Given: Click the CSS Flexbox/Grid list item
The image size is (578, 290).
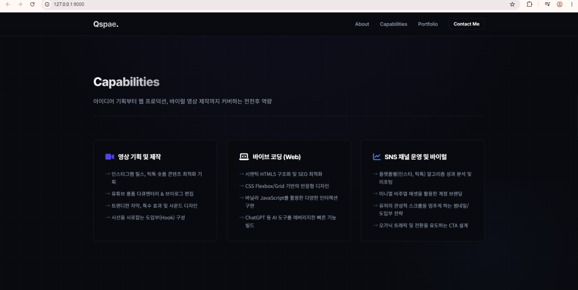Looking at the screenshot, I should 284,186.
